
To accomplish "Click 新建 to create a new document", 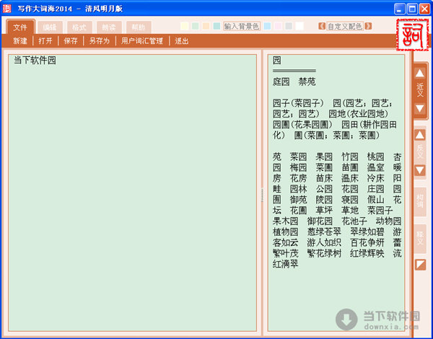I will tap(20, 41).
